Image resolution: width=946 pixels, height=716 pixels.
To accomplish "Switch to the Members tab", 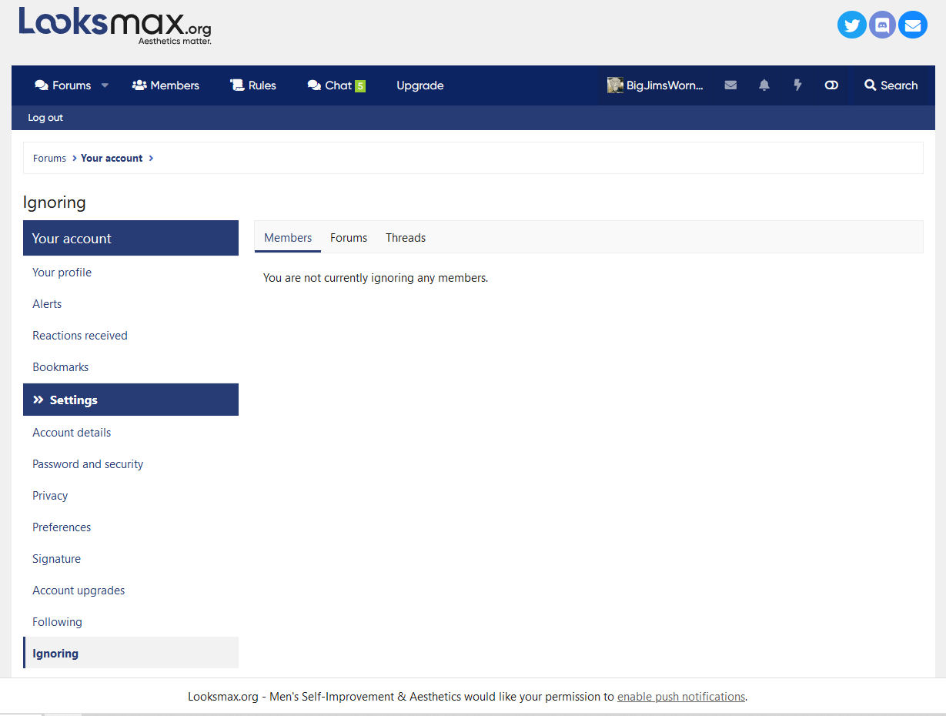I will (x=288, y=238).
